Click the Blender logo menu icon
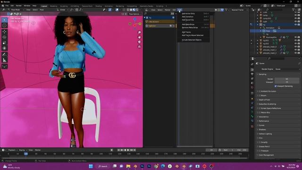 coord(3,6)
